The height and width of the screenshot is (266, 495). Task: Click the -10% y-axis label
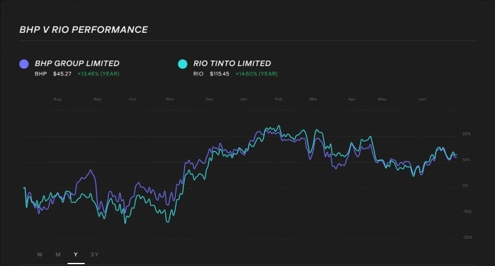click(x=467, y=212)
